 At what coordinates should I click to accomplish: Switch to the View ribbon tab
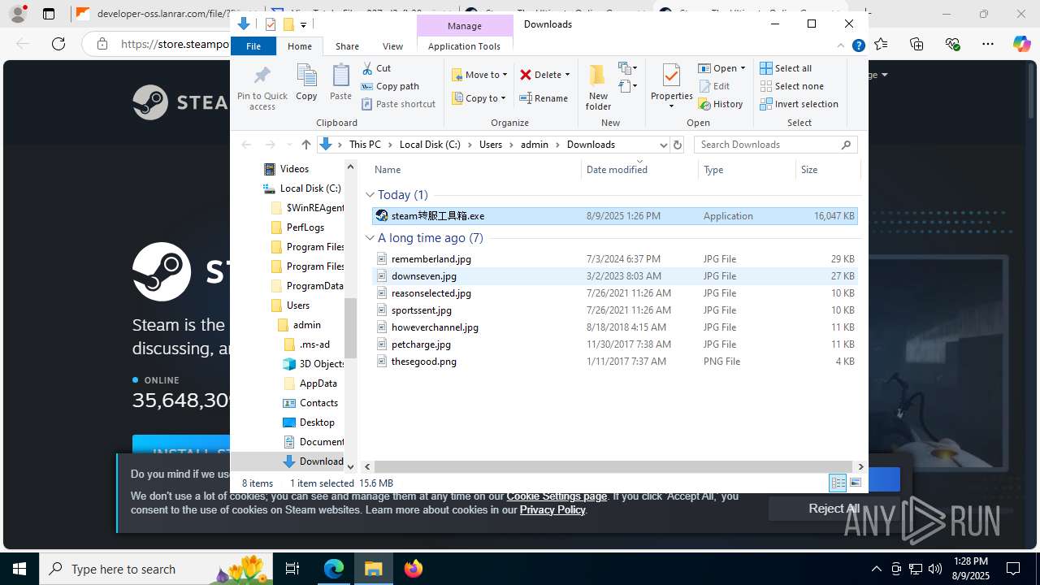click(392, 46)
